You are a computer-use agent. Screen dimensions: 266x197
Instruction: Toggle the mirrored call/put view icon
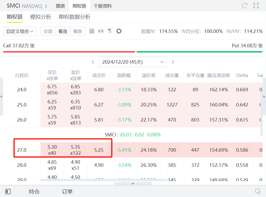[x=101, y=31]
